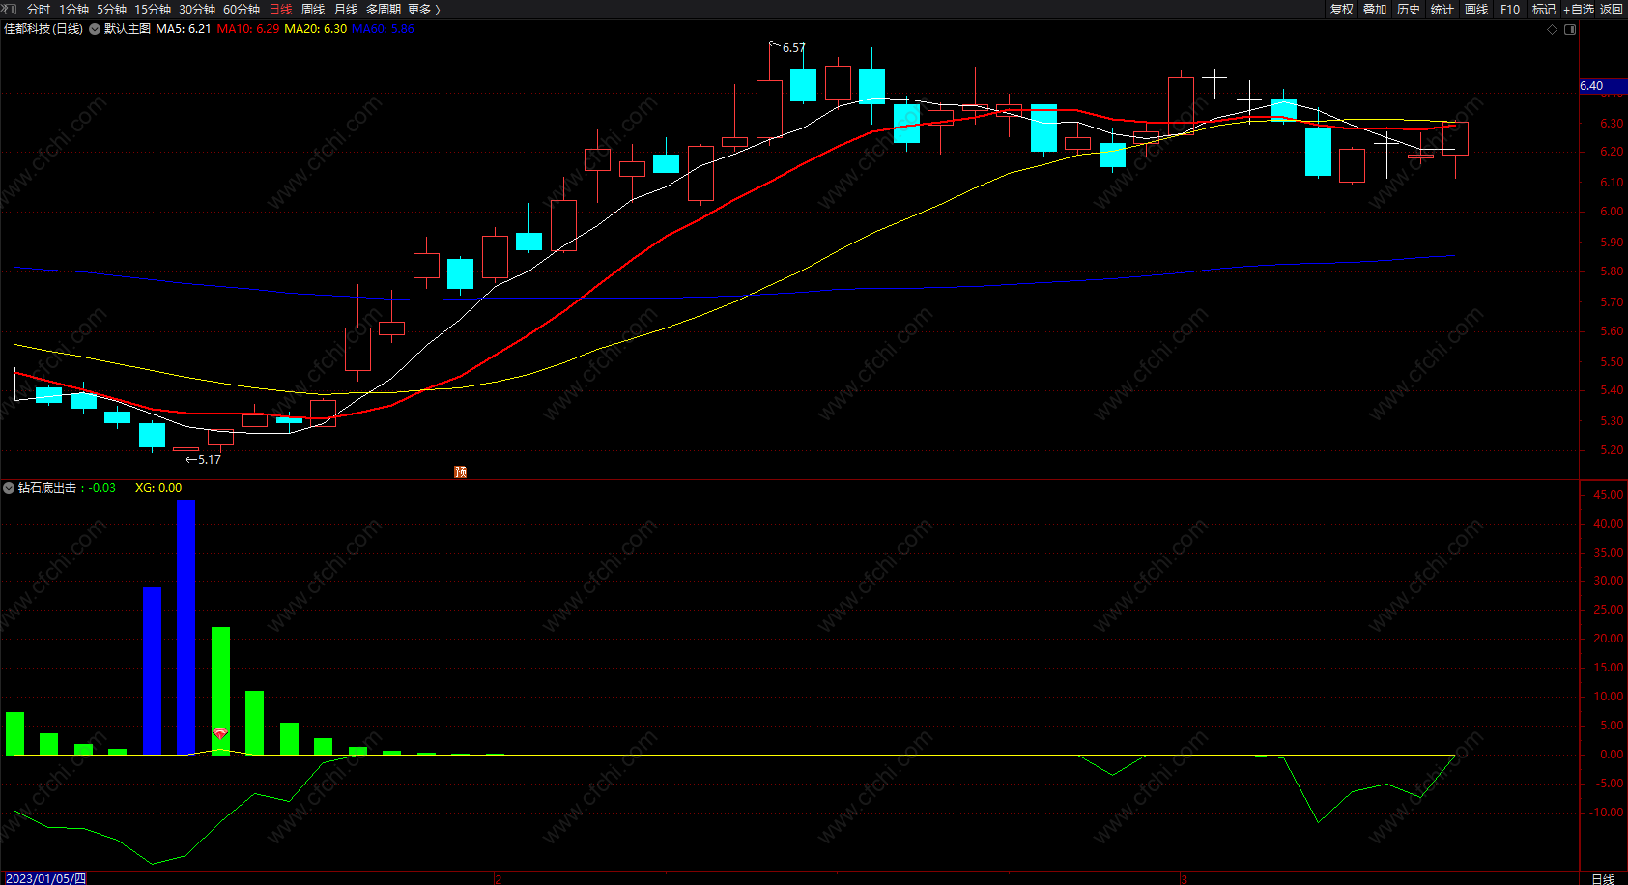
Task: Click the 叠加 overlay button
Action: click(x=1375, y=9)
